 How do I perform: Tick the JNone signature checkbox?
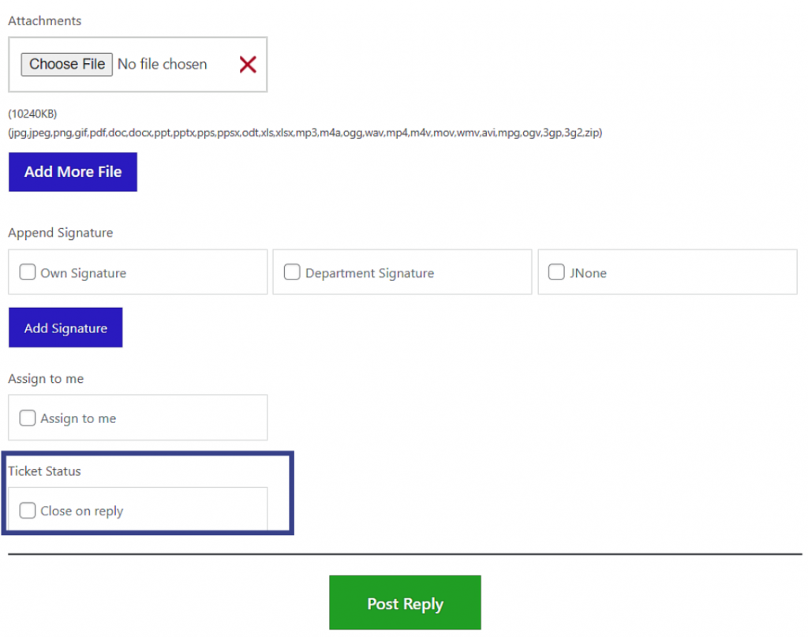[555, 272]
